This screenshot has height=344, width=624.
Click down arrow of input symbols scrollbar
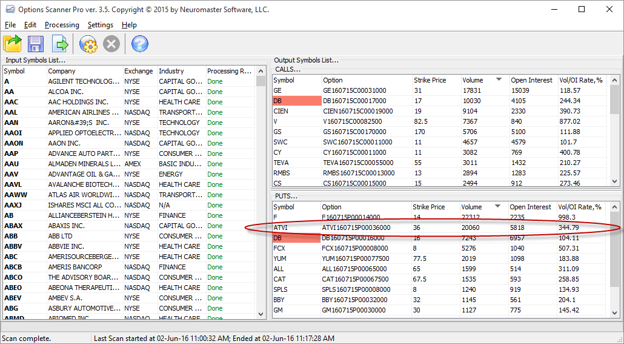tap(261, 314)
